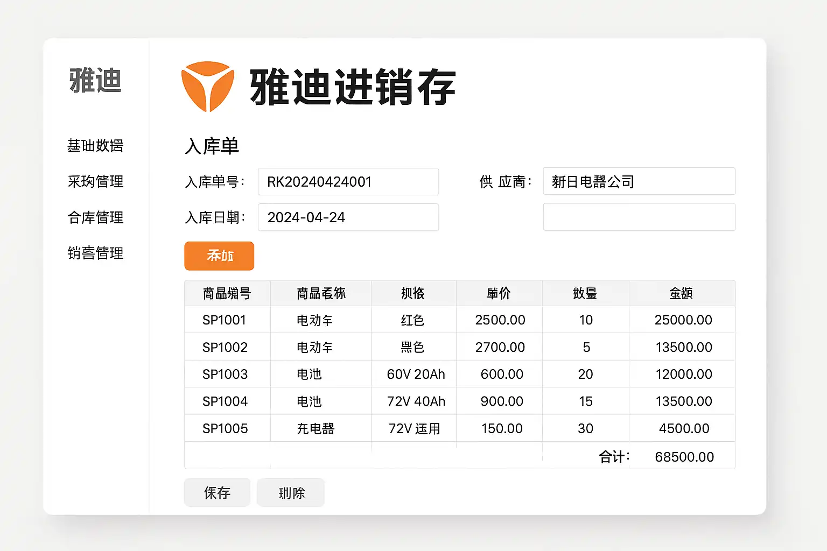
Task: Click quantity 15 in the SP1004 row
Action: pos(586,401)
